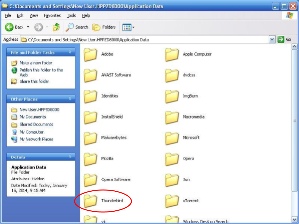
Task: Select the Sun folder icon
Action: [172, 180]
